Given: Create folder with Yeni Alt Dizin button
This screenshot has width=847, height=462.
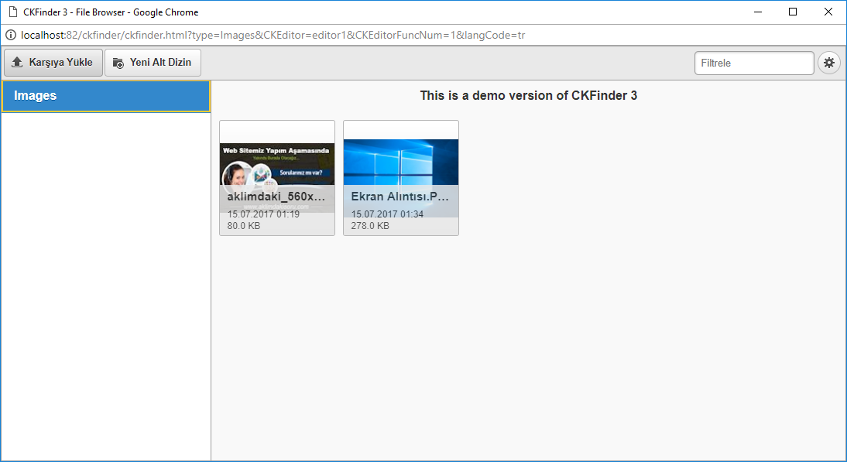Looking at the screenshot, I should click(x=153, y=63).
